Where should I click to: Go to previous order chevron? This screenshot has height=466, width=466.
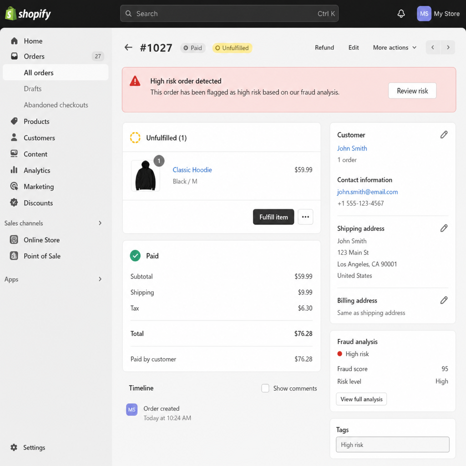pos(433,47)
